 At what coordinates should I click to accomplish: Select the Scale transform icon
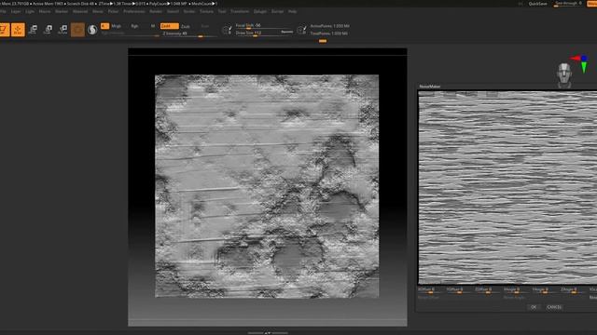point(48,30)
